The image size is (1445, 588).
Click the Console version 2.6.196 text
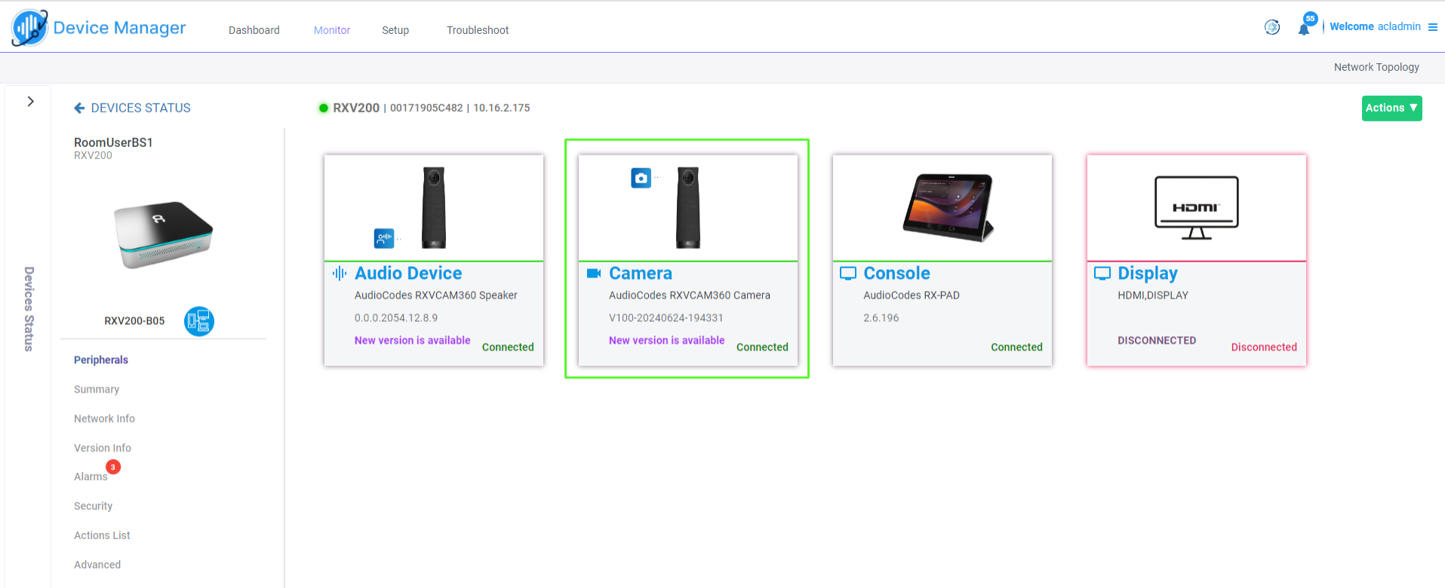pos(881,317)
